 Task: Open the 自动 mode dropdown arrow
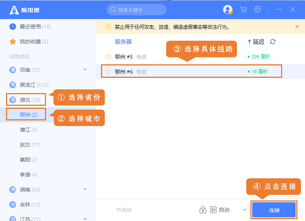point(245,210)
